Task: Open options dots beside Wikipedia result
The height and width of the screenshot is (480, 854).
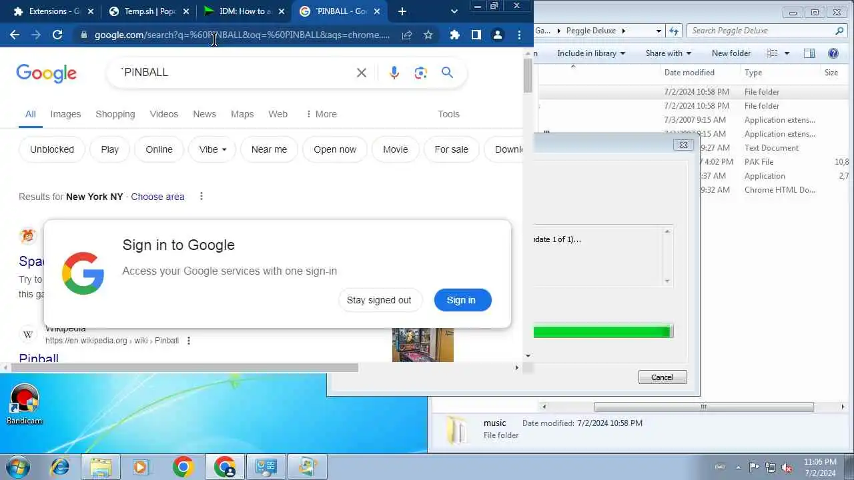Action: tap(189, 341)
